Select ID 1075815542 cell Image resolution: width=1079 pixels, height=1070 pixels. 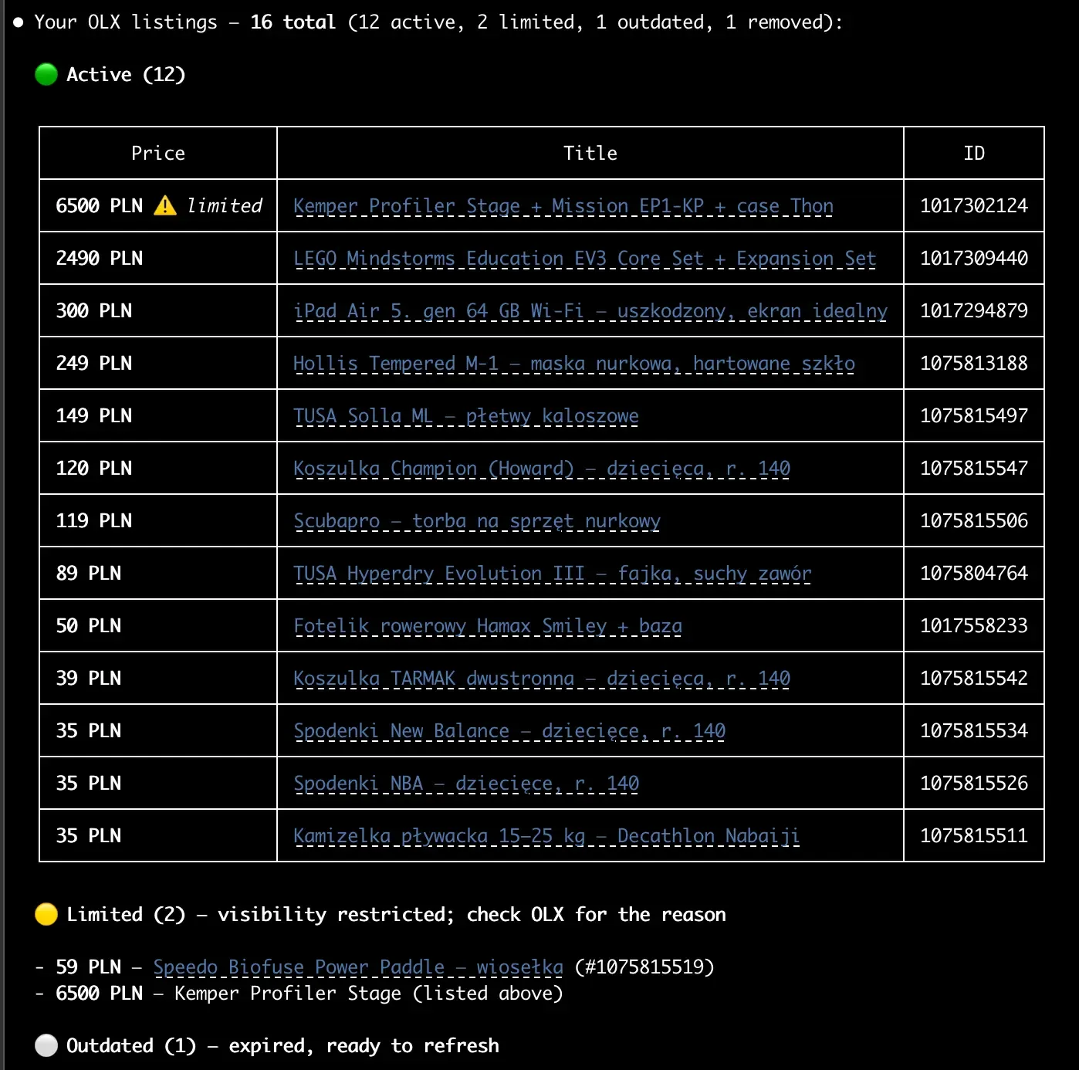point(974,678)
